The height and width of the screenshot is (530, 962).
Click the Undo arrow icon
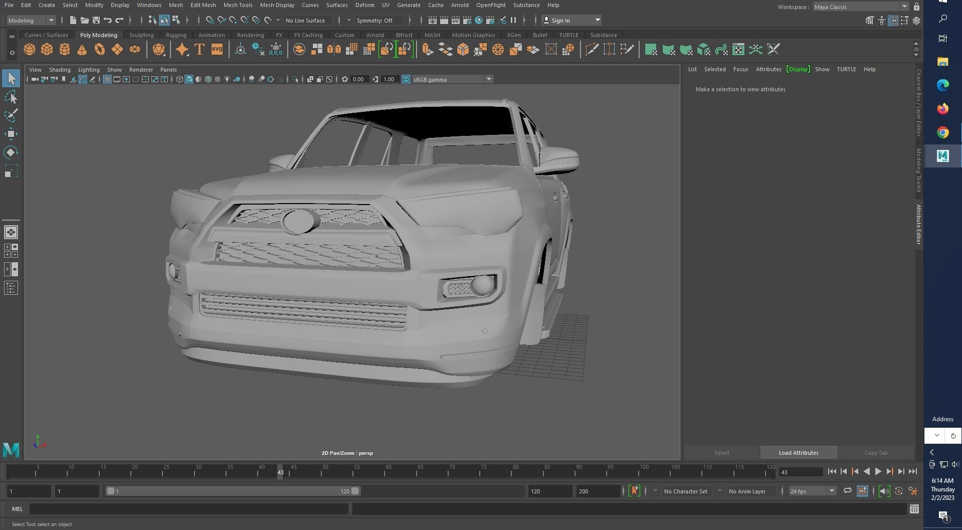108,20
